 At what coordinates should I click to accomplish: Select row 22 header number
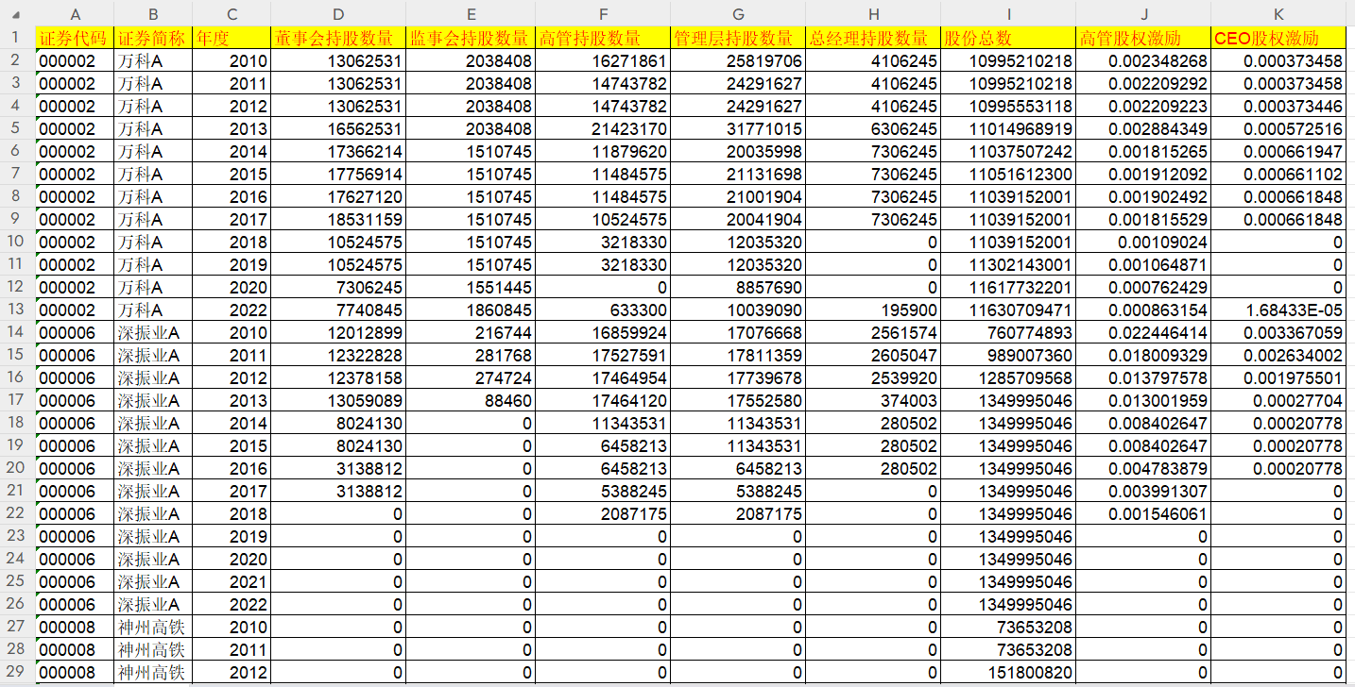tap(17, 513)
